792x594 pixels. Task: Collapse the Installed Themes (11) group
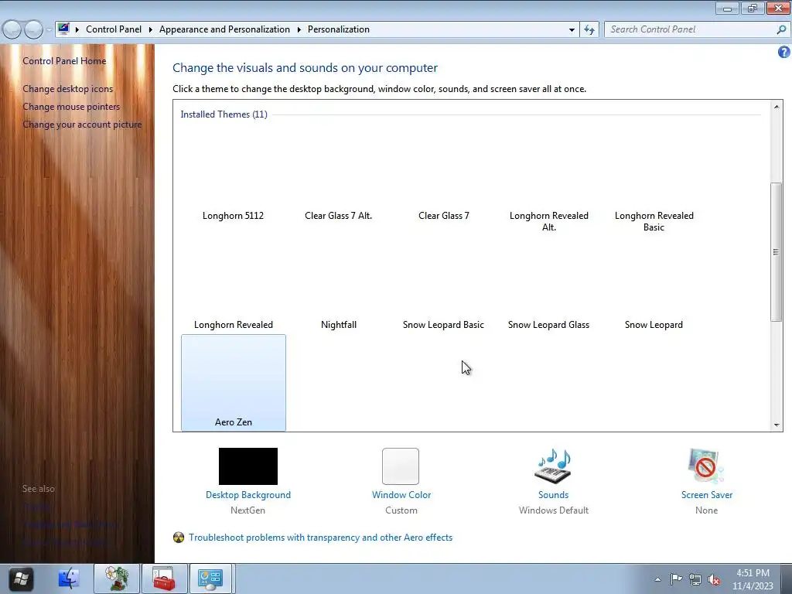(224, 114)
